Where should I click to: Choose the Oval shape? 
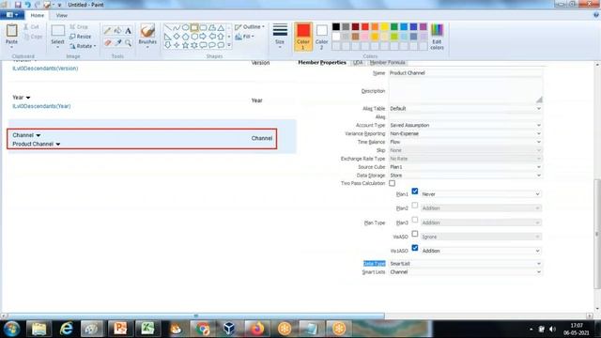coord(185,27)
